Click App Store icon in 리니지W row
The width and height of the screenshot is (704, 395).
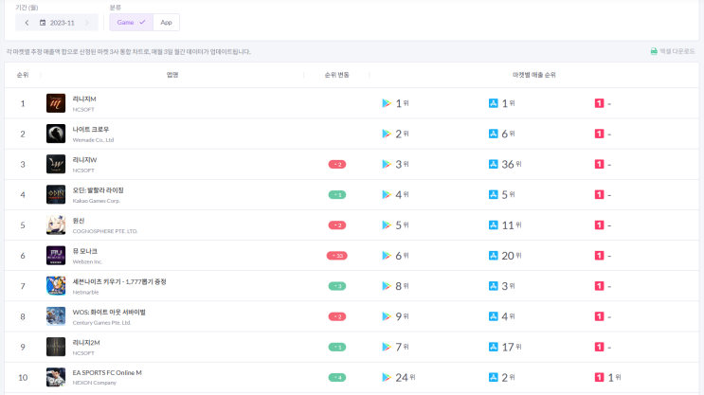pos(493,164)
